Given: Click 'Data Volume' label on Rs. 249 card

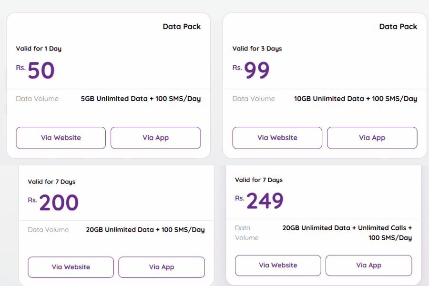Looking at the screenshot, I should click(246, 233).
